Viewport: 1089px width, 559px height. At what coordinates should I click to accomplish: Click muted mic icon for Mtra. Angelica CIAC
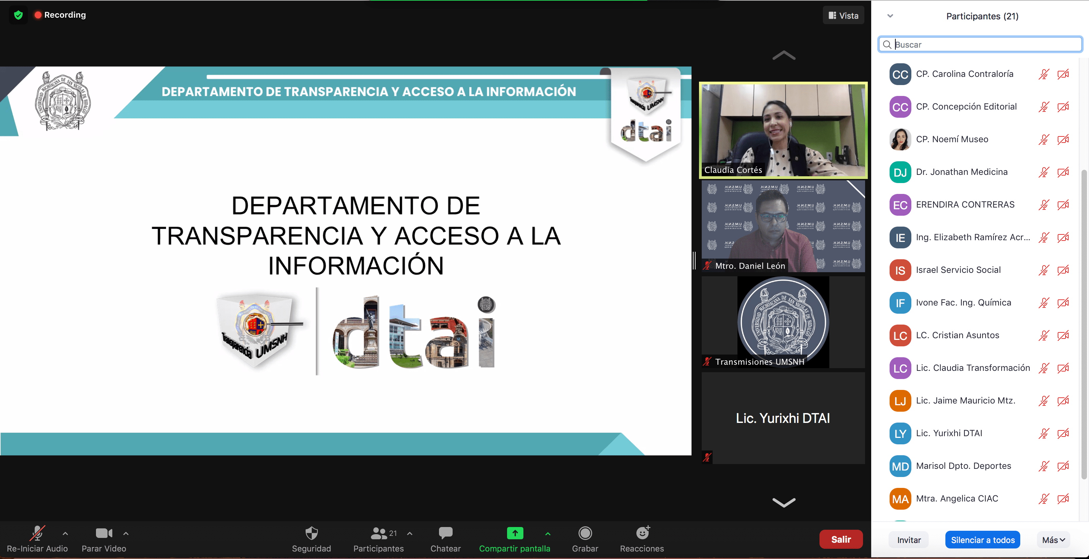tap(1044, 499)
